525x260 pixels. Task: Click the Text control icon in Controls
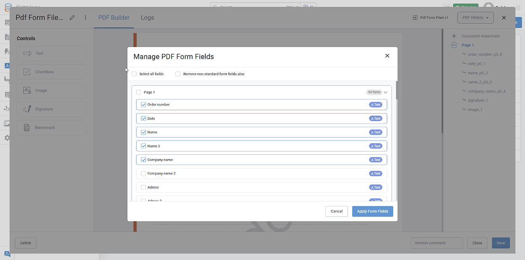pos(27,53)
